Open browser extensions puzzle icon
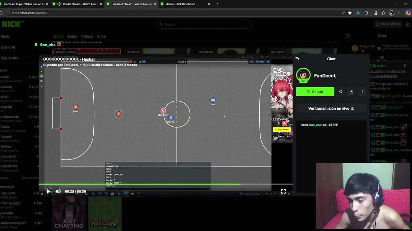Screen dimensions: 412x231 click(x=366, y=13)
